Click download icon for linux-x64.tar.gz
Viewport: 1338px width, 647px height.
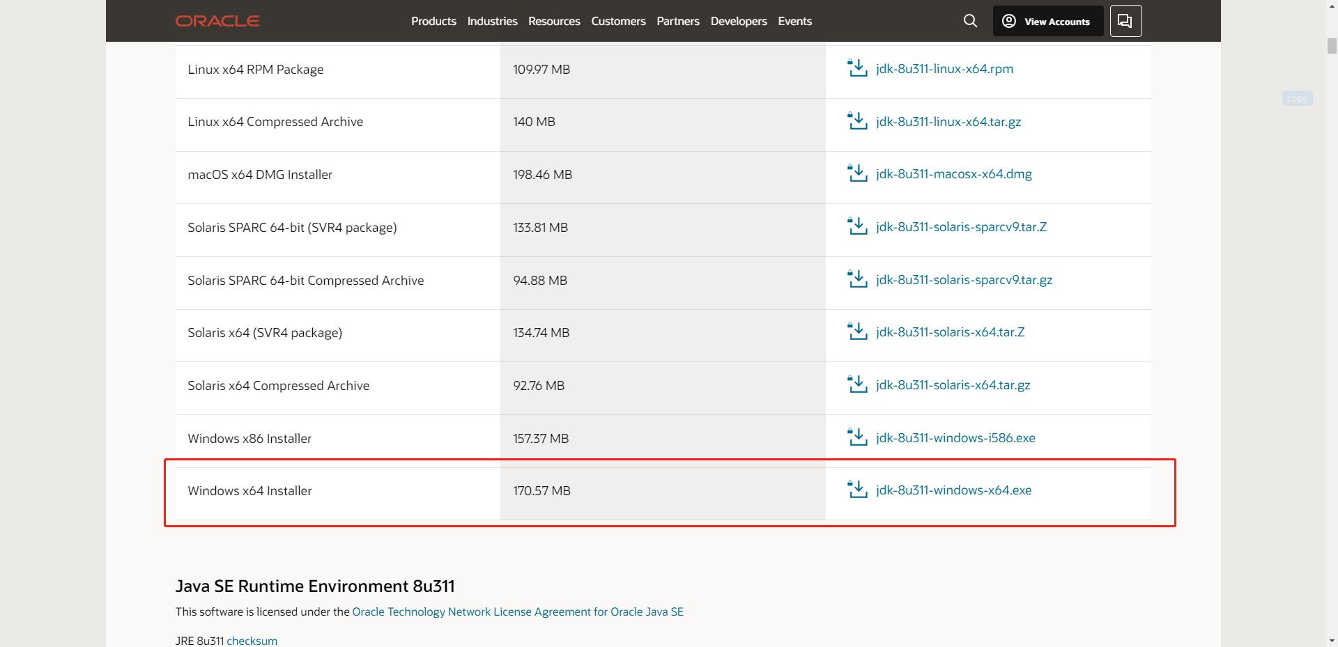[x=857, y=121]
